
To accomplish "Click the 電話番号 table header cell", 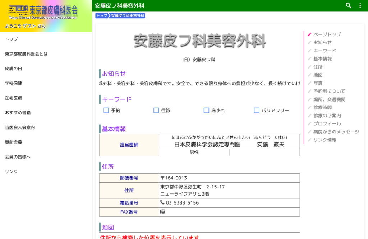I will click(x=129, y=203).
